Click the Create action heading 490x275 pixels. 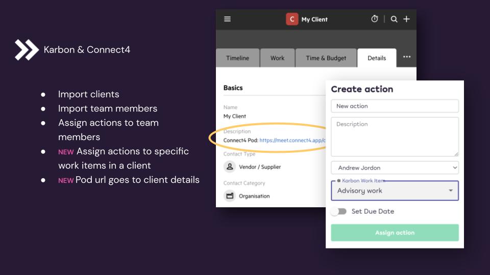[x=362, y=89]
